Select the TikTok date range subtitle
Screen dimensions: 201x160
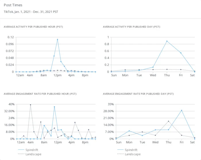click(31, 12)
